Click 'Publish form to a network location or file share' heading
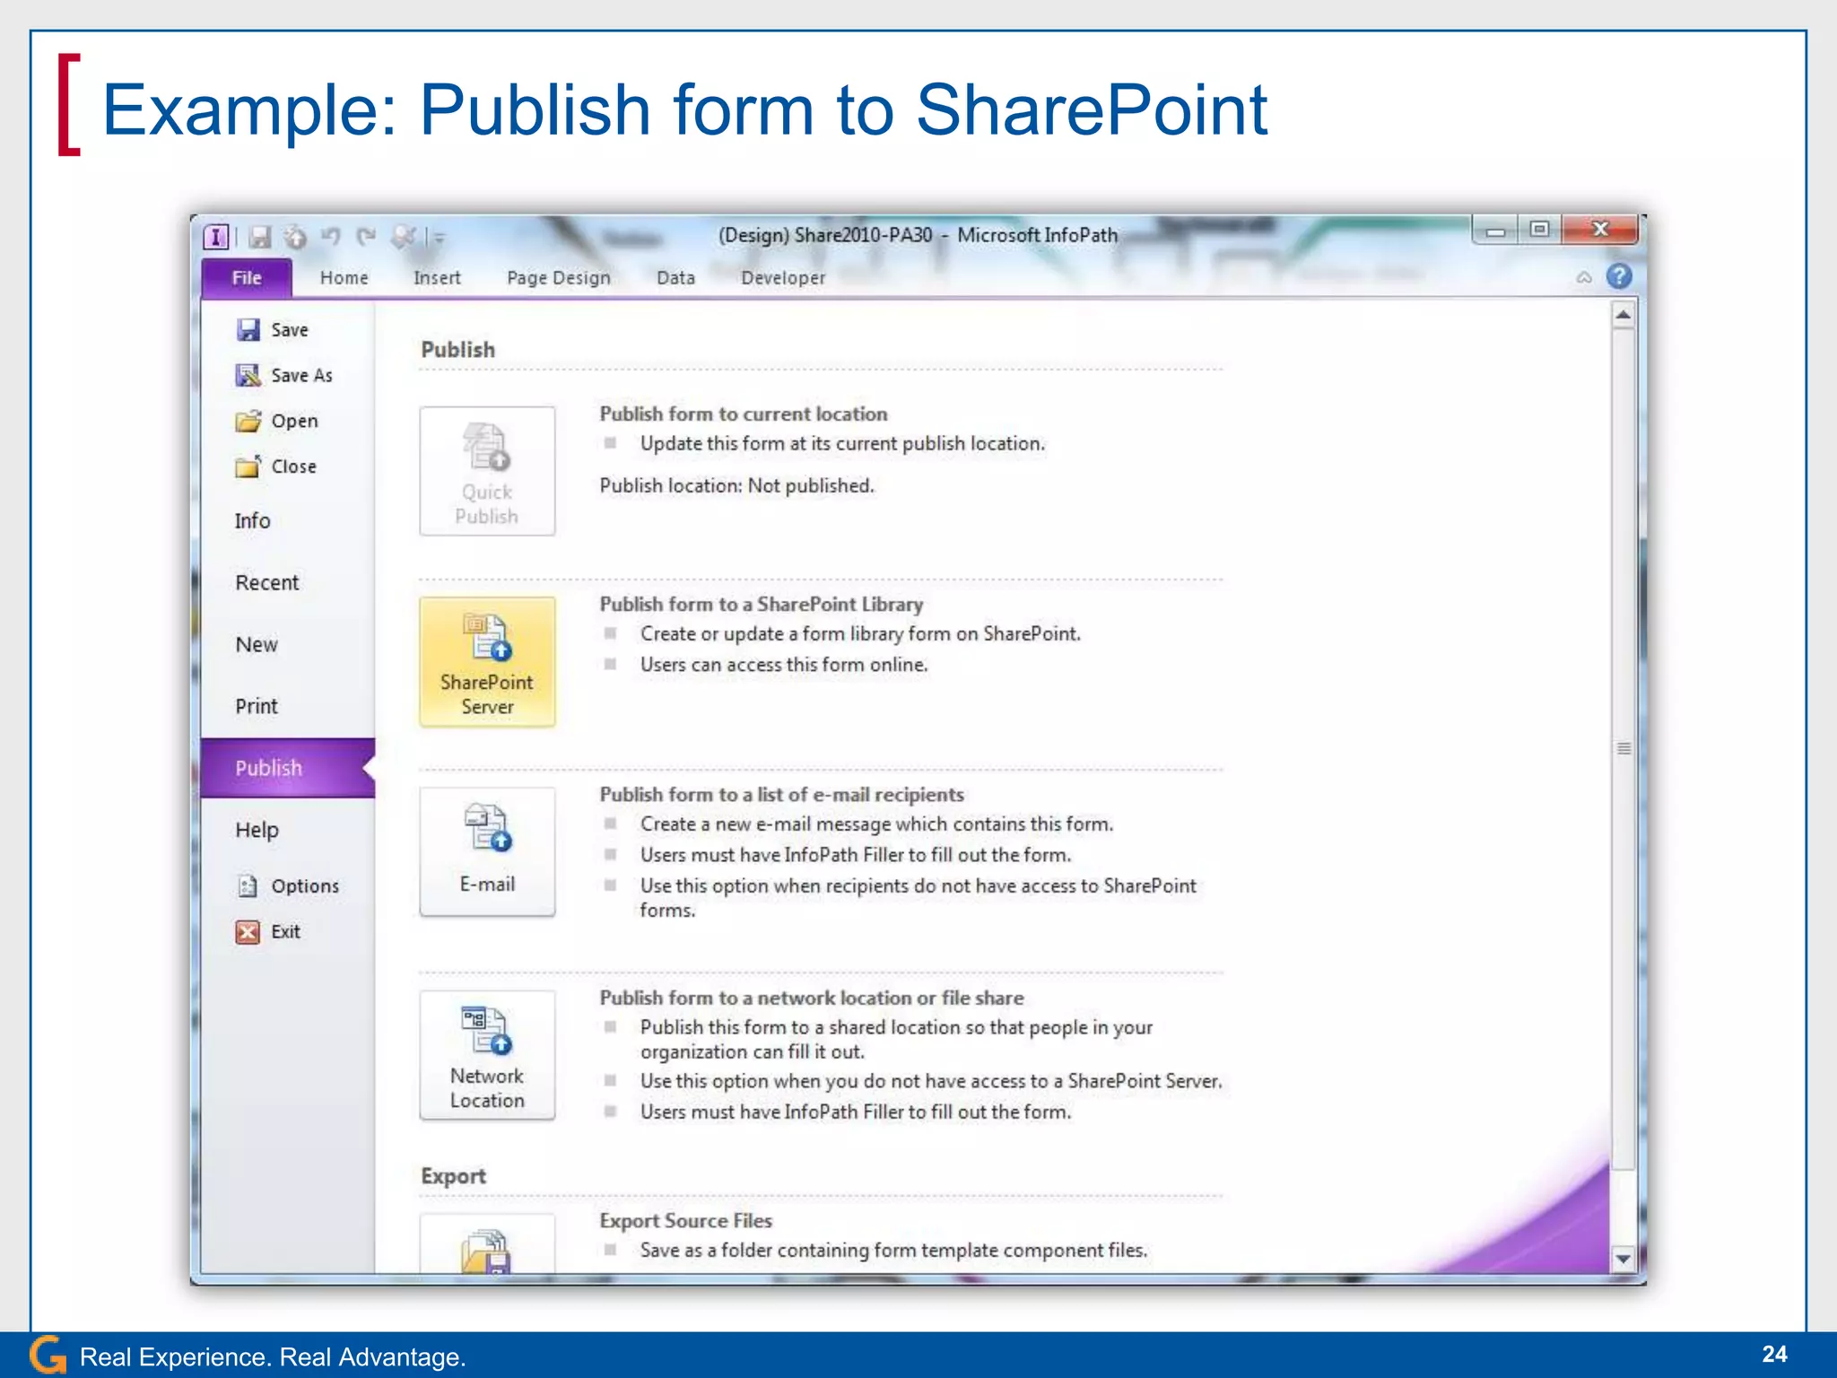1837x1378 pixels. click(812, 999)
